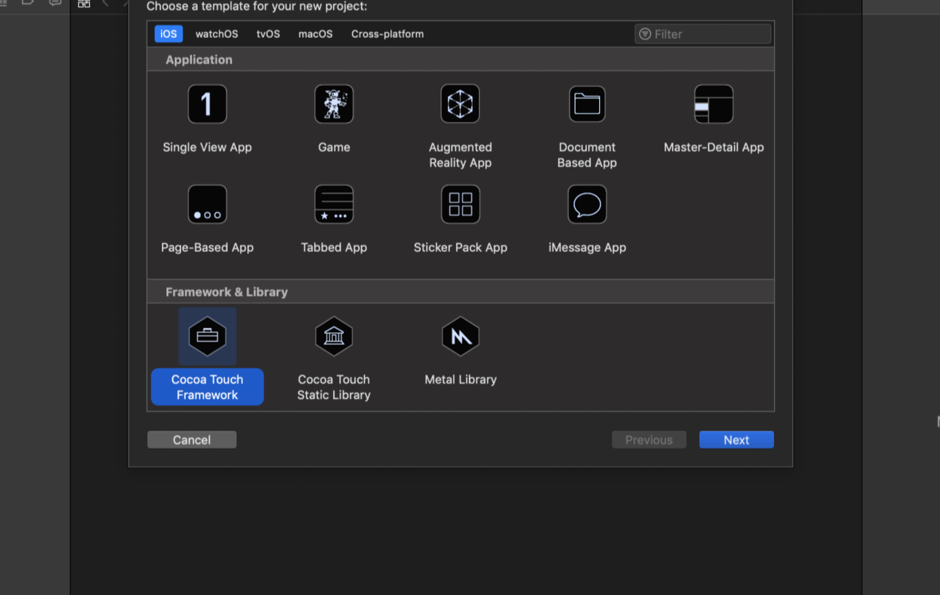Click the Previous button
Viewport: 940px width, 595px height.
point(649,440)
